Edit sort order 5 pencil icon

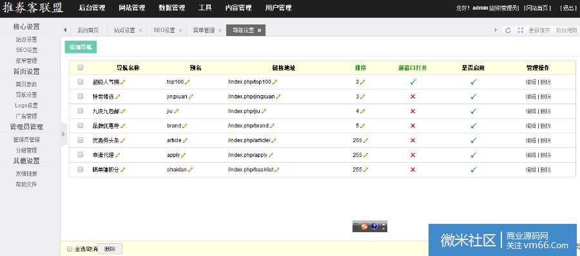click(x=362, y=126)
